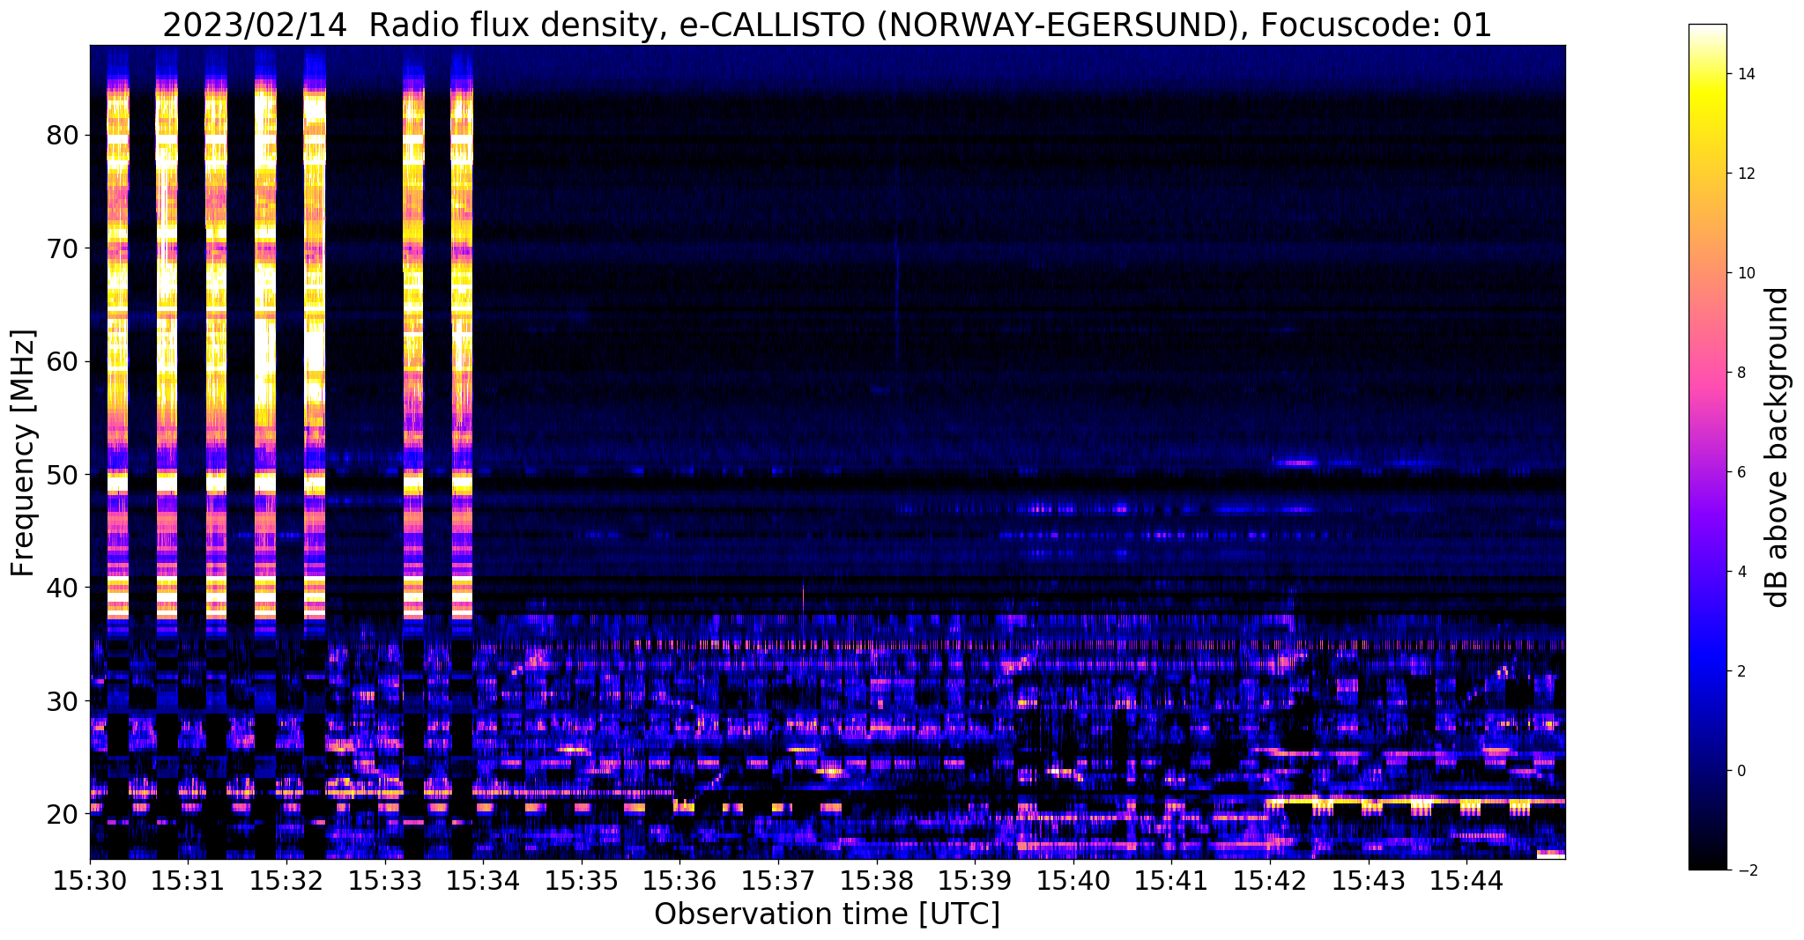The height and width of the screenshot is (940, 1804).
Task: Click the colorbar tick label 4
Action: click(x=1741, y=572)
